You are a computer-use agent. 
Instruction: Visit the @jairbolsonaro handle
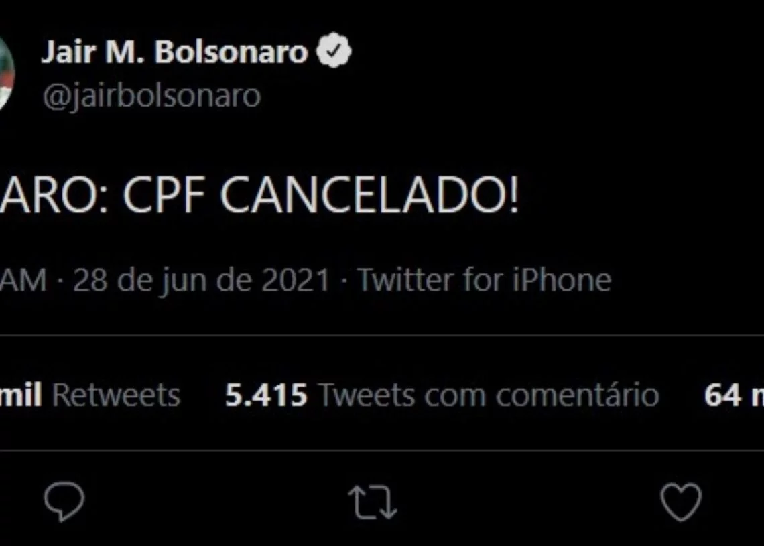[151, 96]
